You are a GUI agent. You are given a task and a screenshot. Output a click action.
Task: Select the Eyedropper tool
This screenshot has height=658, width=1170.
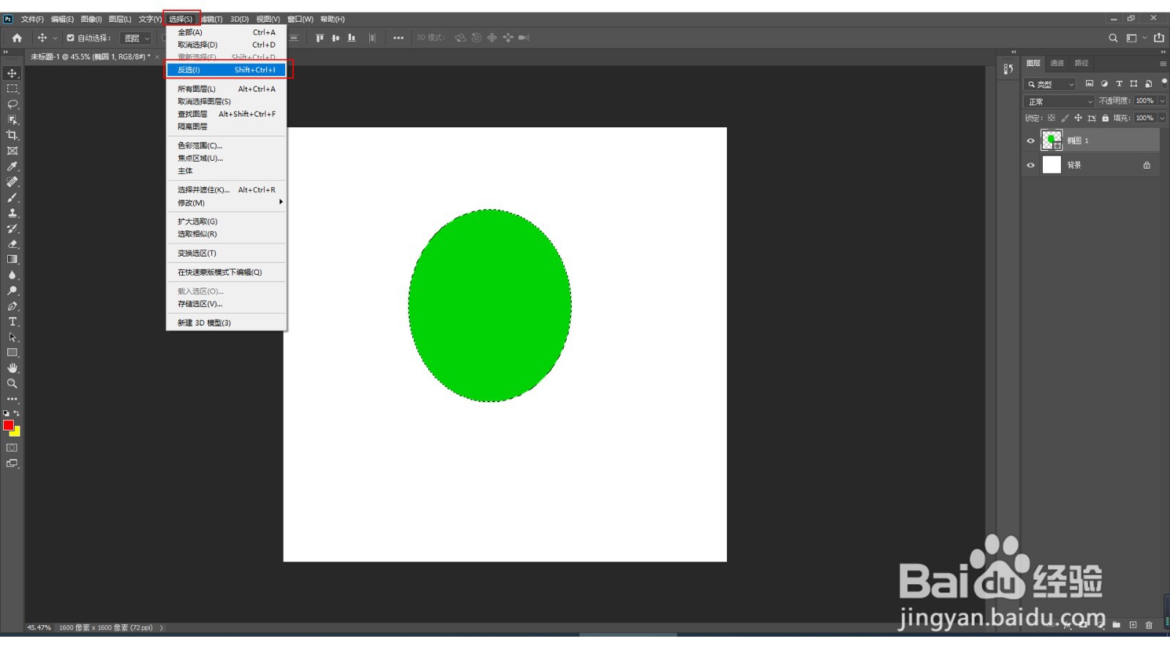pyautogui.click(x=12, y=166)
